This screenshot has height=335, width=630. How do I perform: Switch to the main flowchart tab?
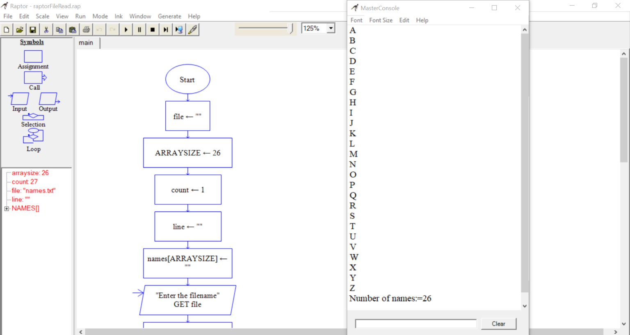click(86, 43)
